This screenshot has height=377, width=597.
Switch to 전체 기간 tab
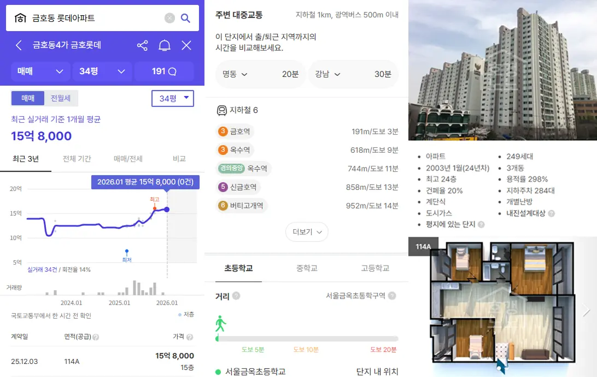coord(77,159)
